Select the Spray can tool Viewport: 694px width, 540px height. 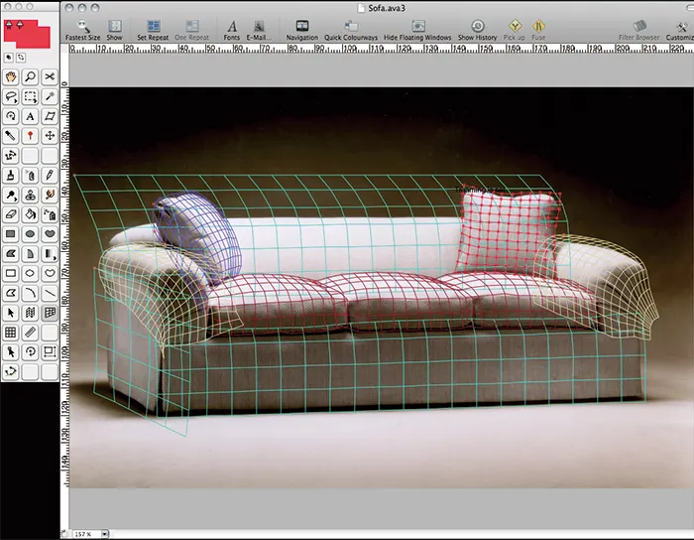tap(30, 176)
